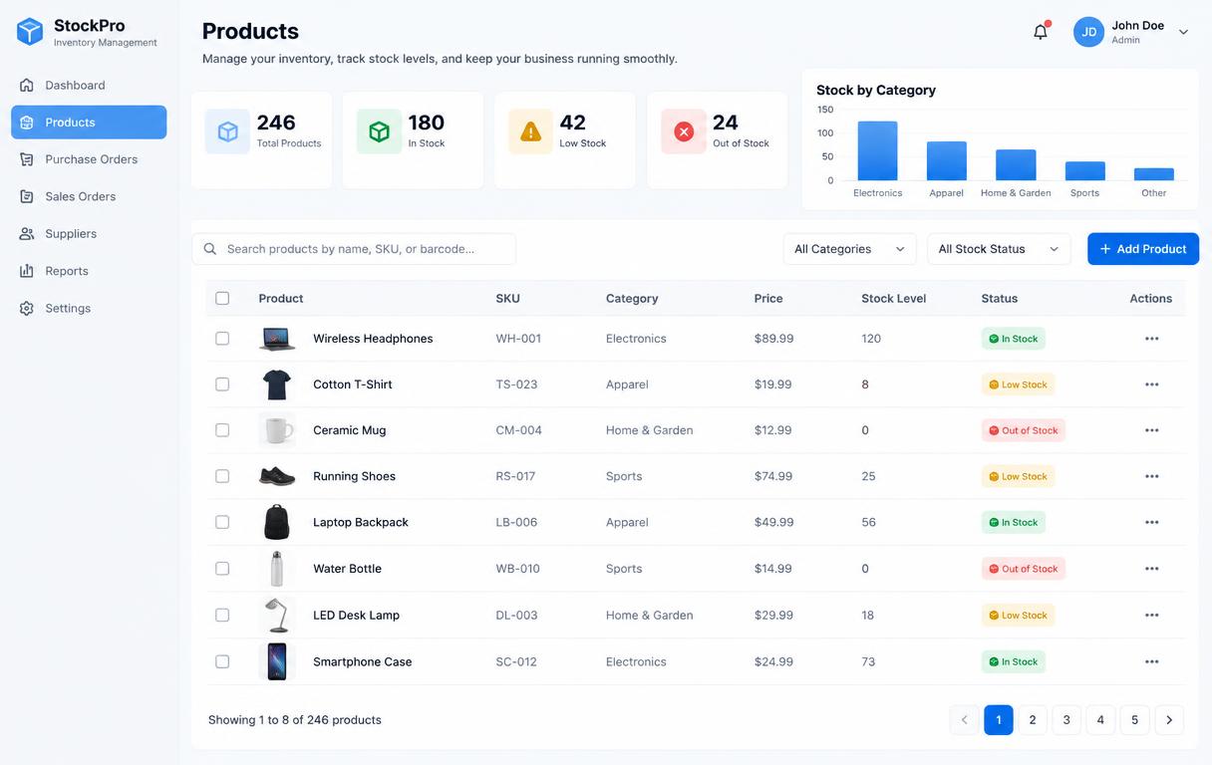Click the Smartphone Case product image
The image size is (1212, 765).
click(x=277, y=661)
